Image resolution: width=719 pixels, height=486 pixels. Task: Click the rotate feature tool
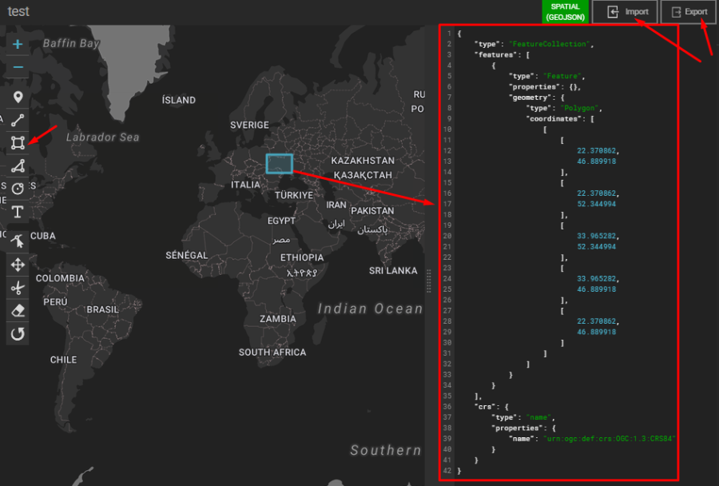coord(17,333)
